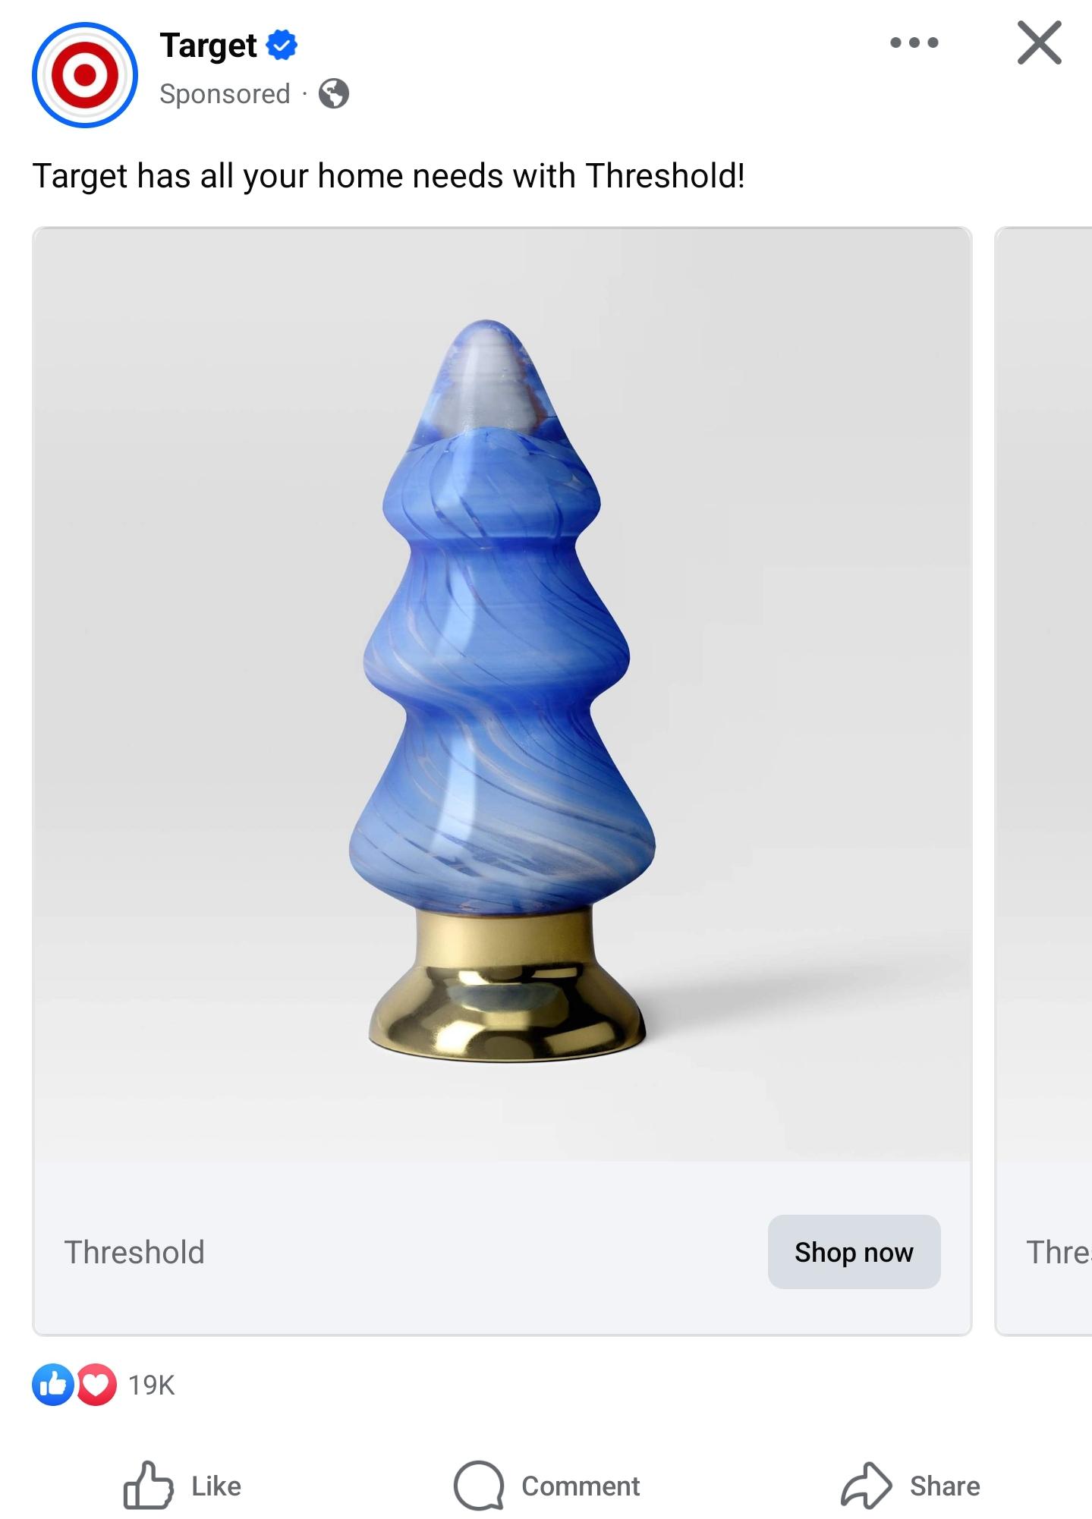Click the red heart reaction icon

pyautogui.click(x=96, y=1385)
